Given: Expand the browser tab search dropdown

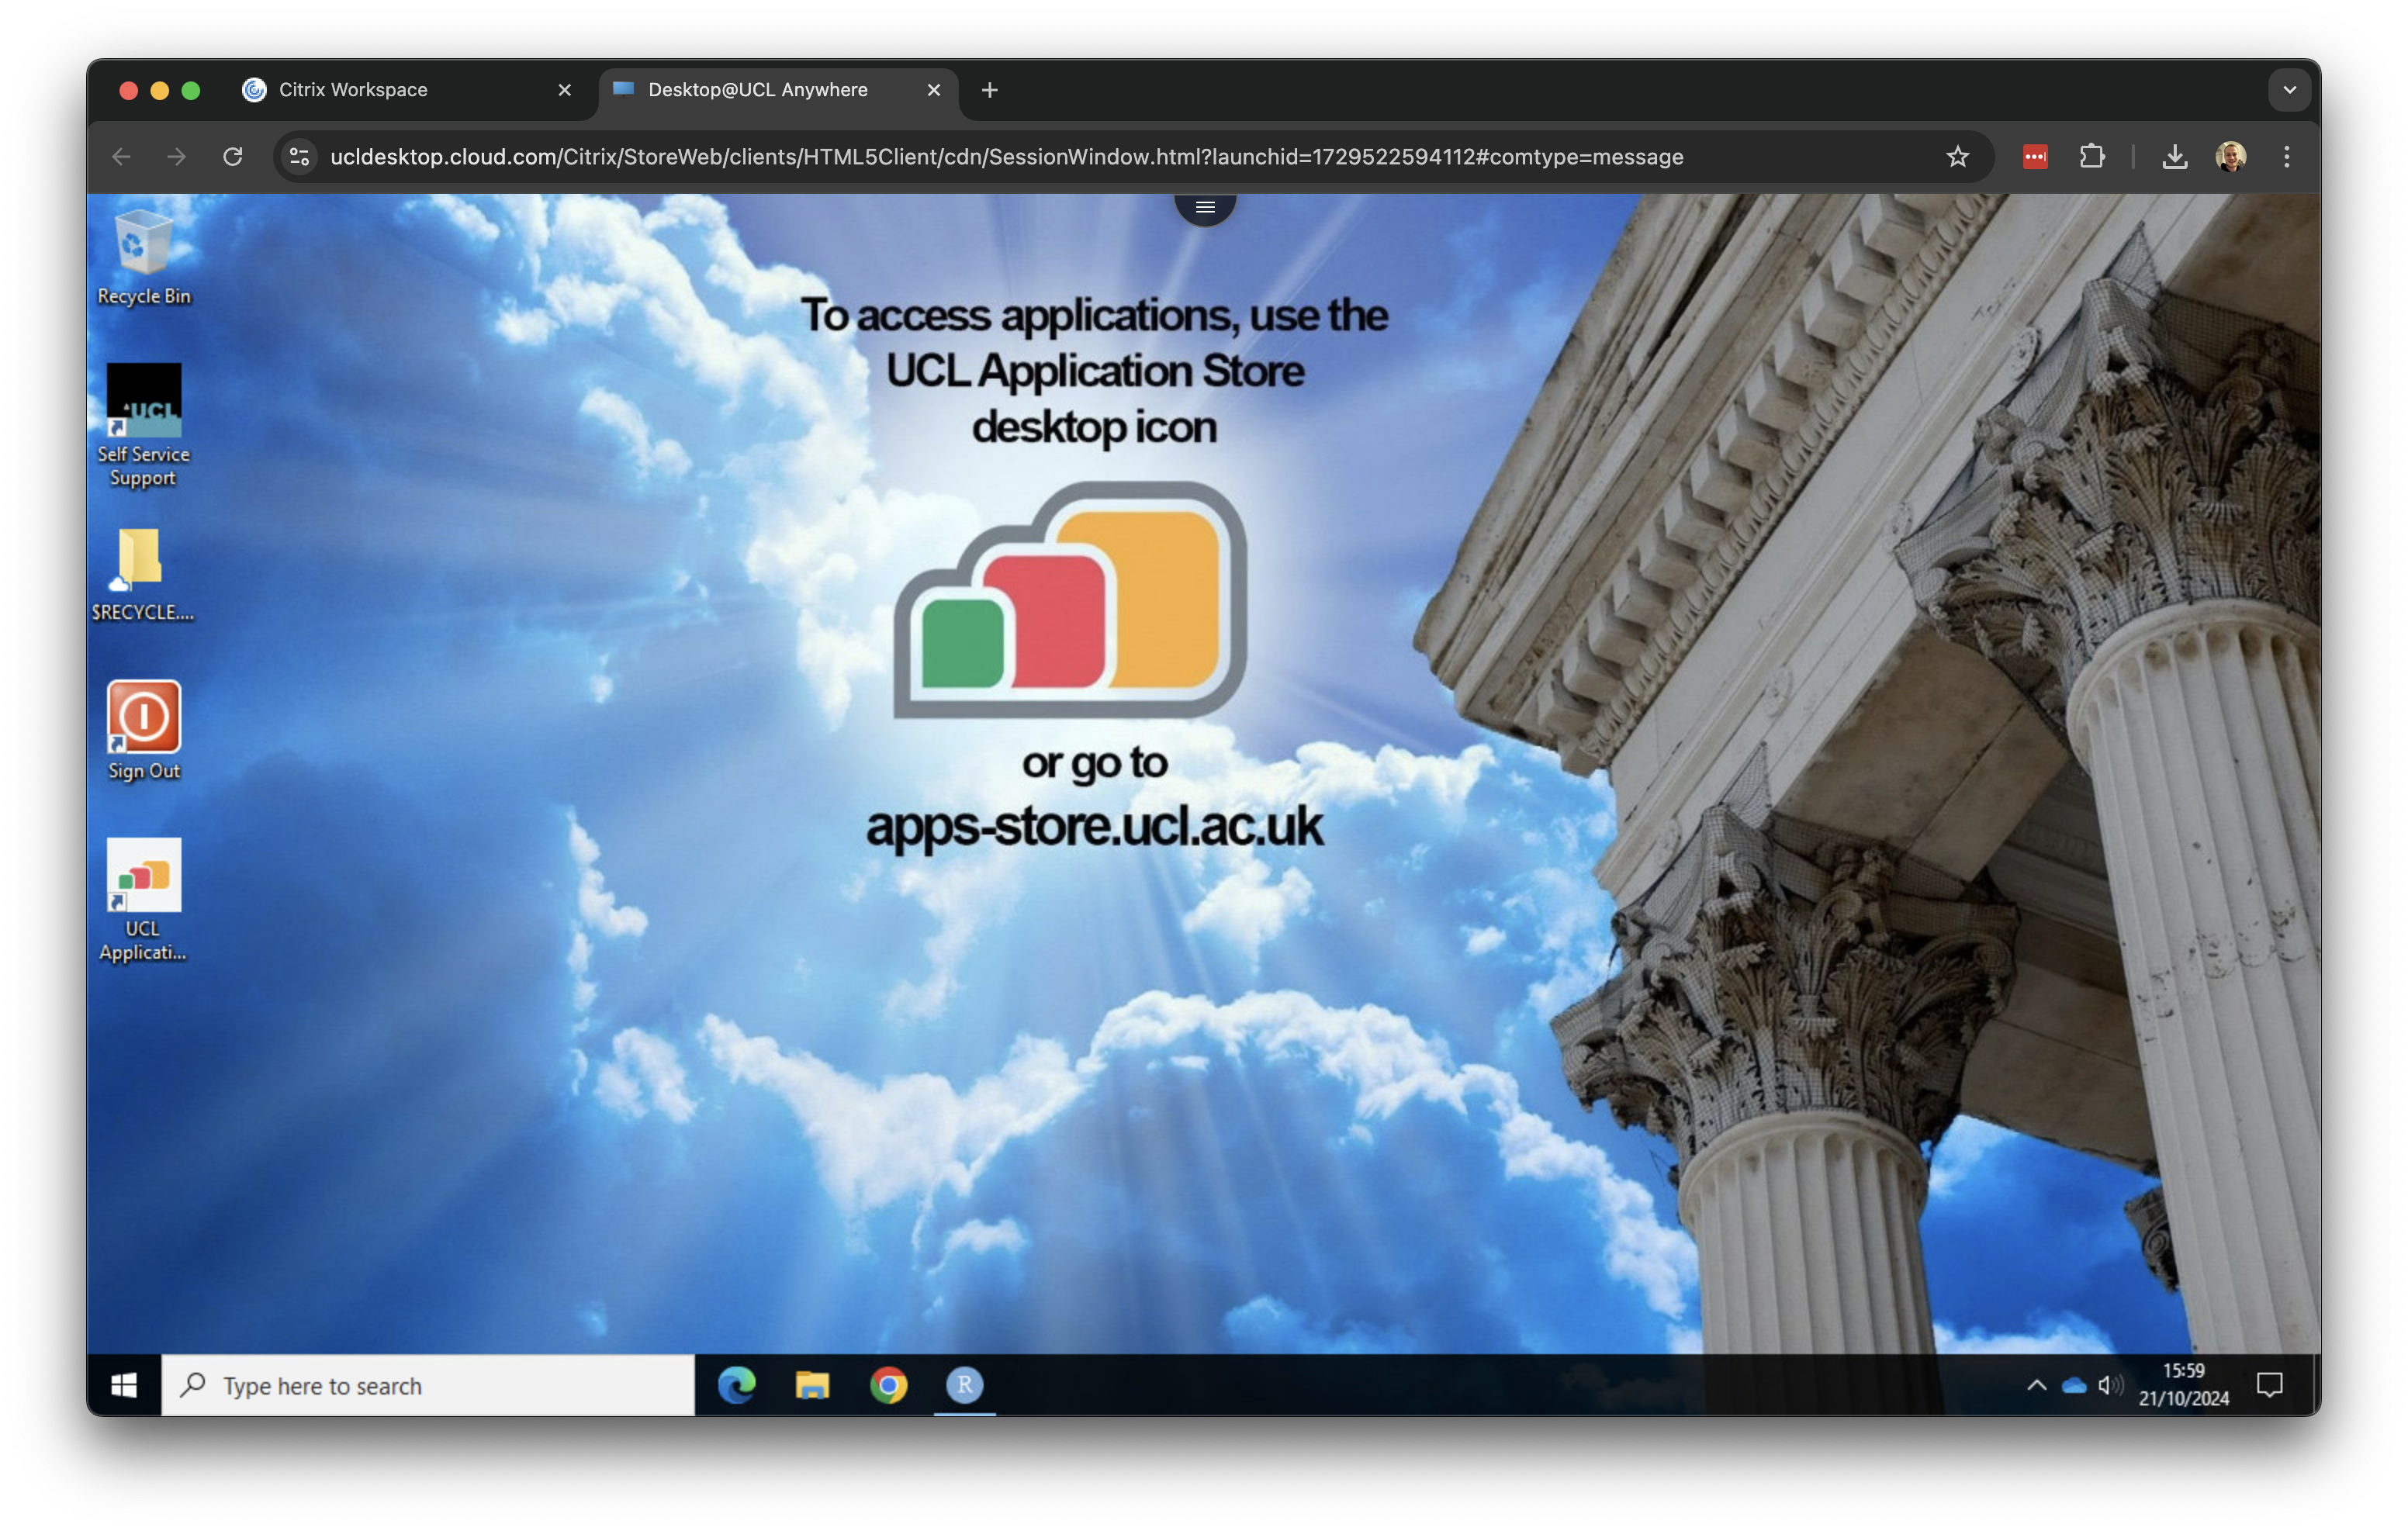Looking at the screenshot, I should tap(2289, 90).
